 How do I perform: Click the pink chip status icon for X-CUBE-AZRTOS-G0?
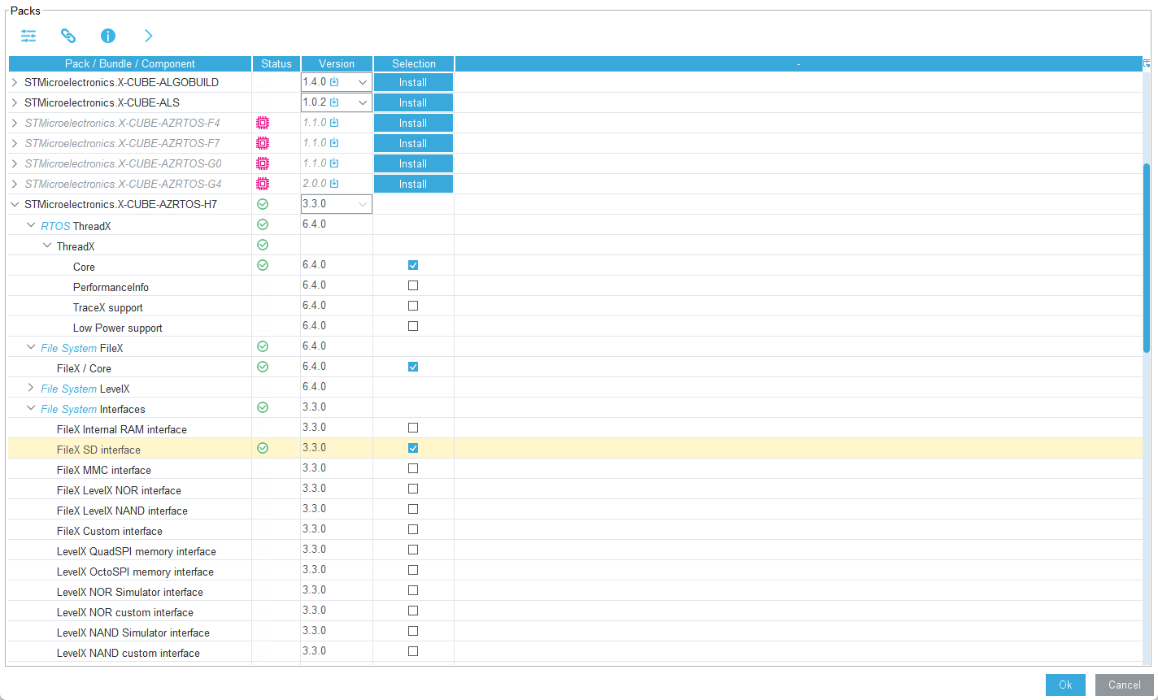tap(263, 163)
